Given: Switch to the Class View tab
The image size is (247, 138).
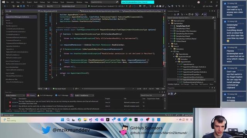Looking at the screenshot, I should click(x=194, y=84).
